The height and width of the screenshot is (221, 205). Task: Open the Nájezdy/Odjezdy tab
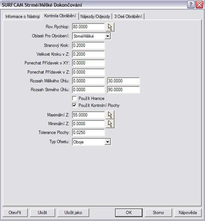tap(95, 17)
